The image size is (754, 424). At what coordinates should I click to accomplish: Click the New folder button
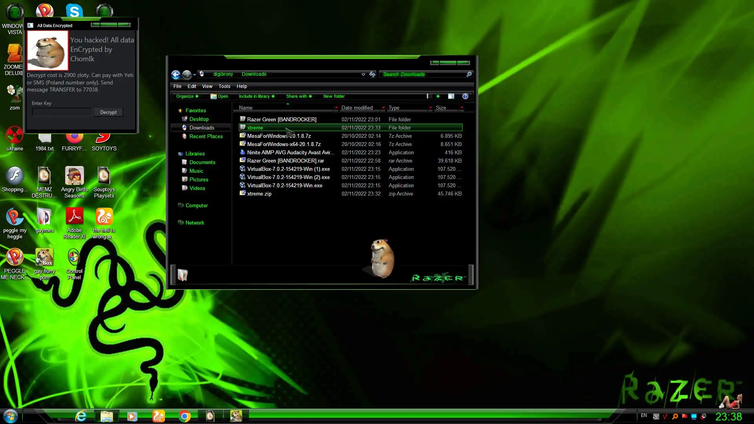click(x=334, y=96)
